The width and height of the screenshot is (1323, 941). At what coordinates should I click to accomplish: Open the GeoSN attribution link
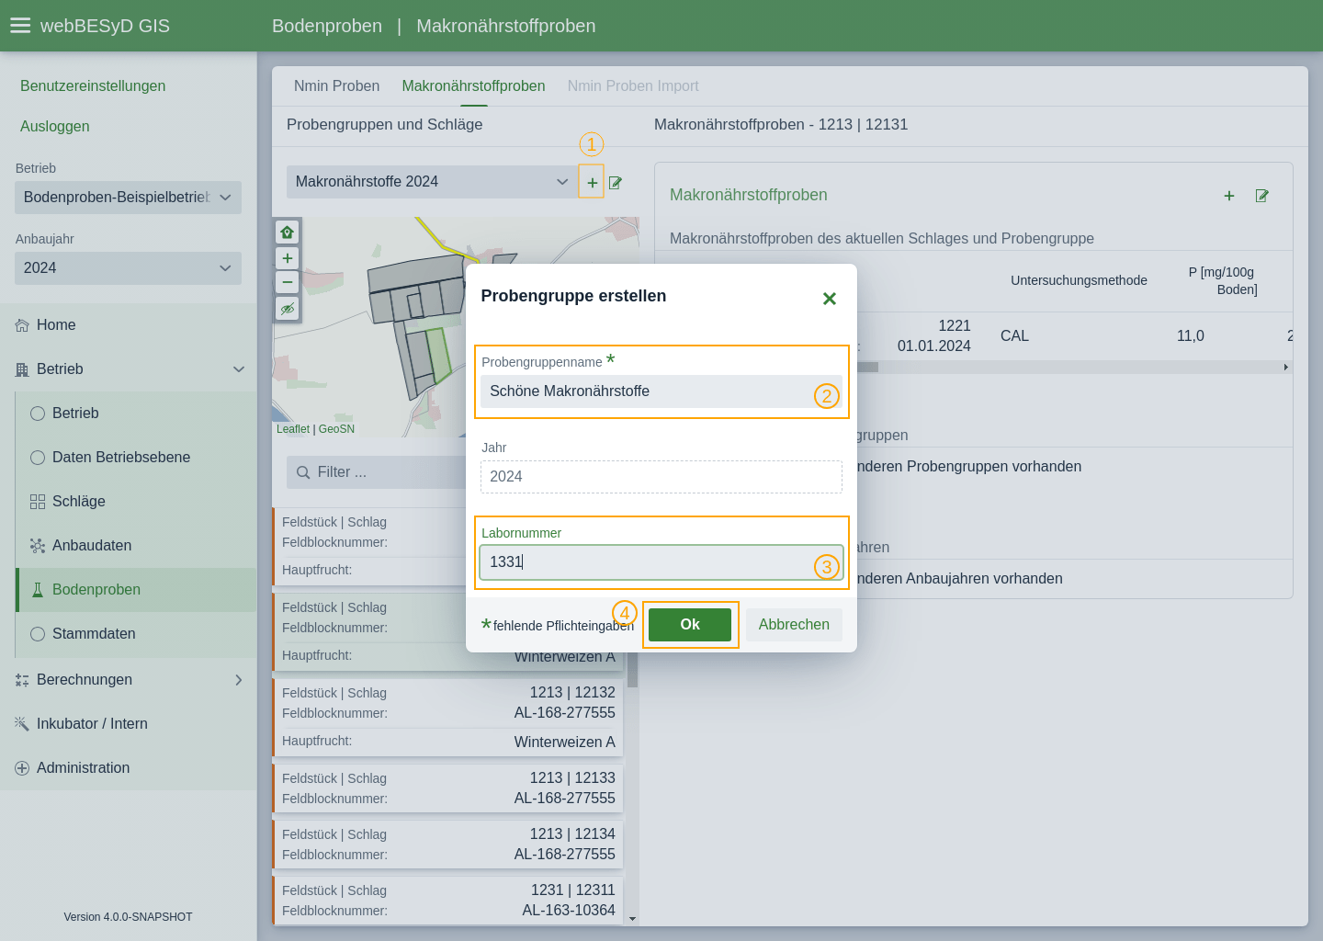coord(336,429)
